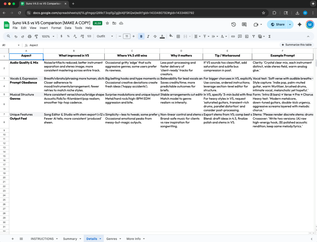Image resolution: width=317 pixels, height=242 pixels.
Task: Open browser downloads icon
Action: [297, 13]
